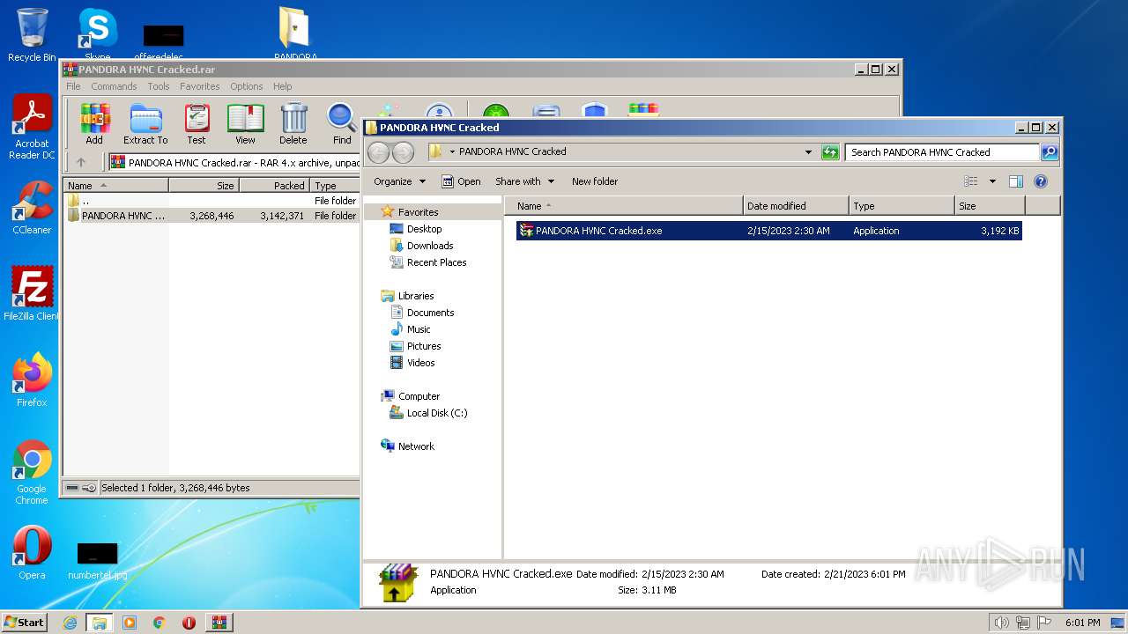The width and height of the screenshot is (1128, 634).
Task: Open Recycle Bin on the desktop
Action: (32, 35)
